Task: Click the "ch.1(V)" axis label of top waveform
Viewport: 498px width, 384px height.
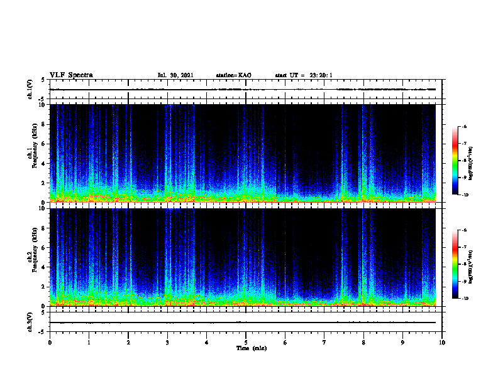Action: click(30, 89)
